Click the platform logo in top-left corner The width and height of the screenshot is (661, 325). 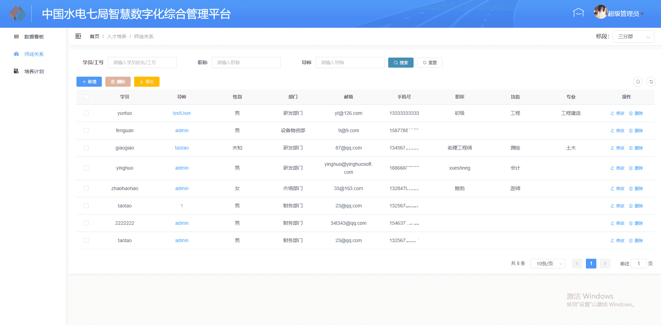pyautogui.click(x=18, y=14)
